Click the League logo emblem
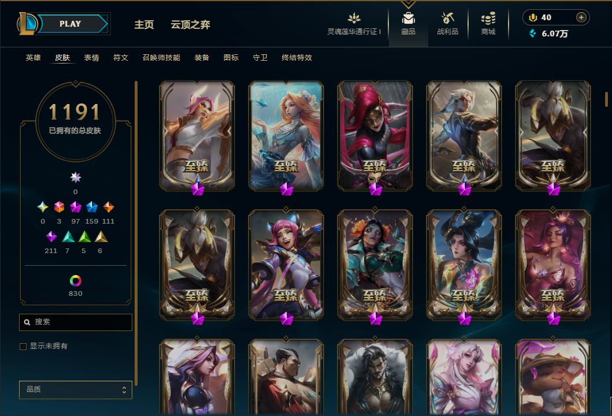The width and height of the screenshot is (612, 416). click(27, 24)
